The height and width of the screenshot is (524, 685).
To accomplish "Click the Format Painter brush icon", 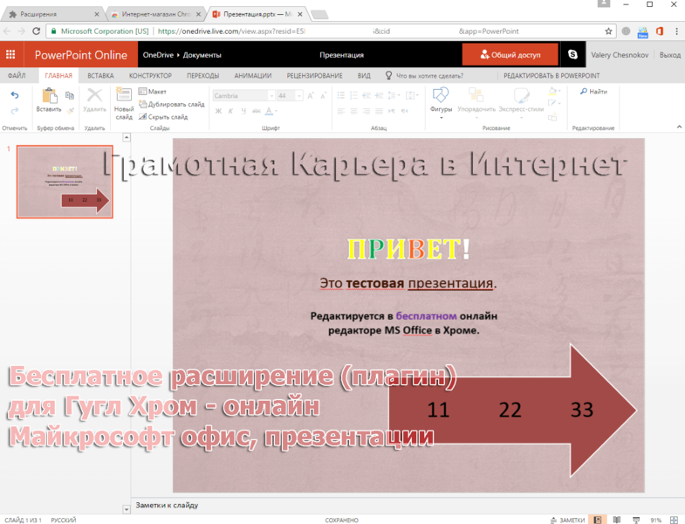I will [70, 111].
